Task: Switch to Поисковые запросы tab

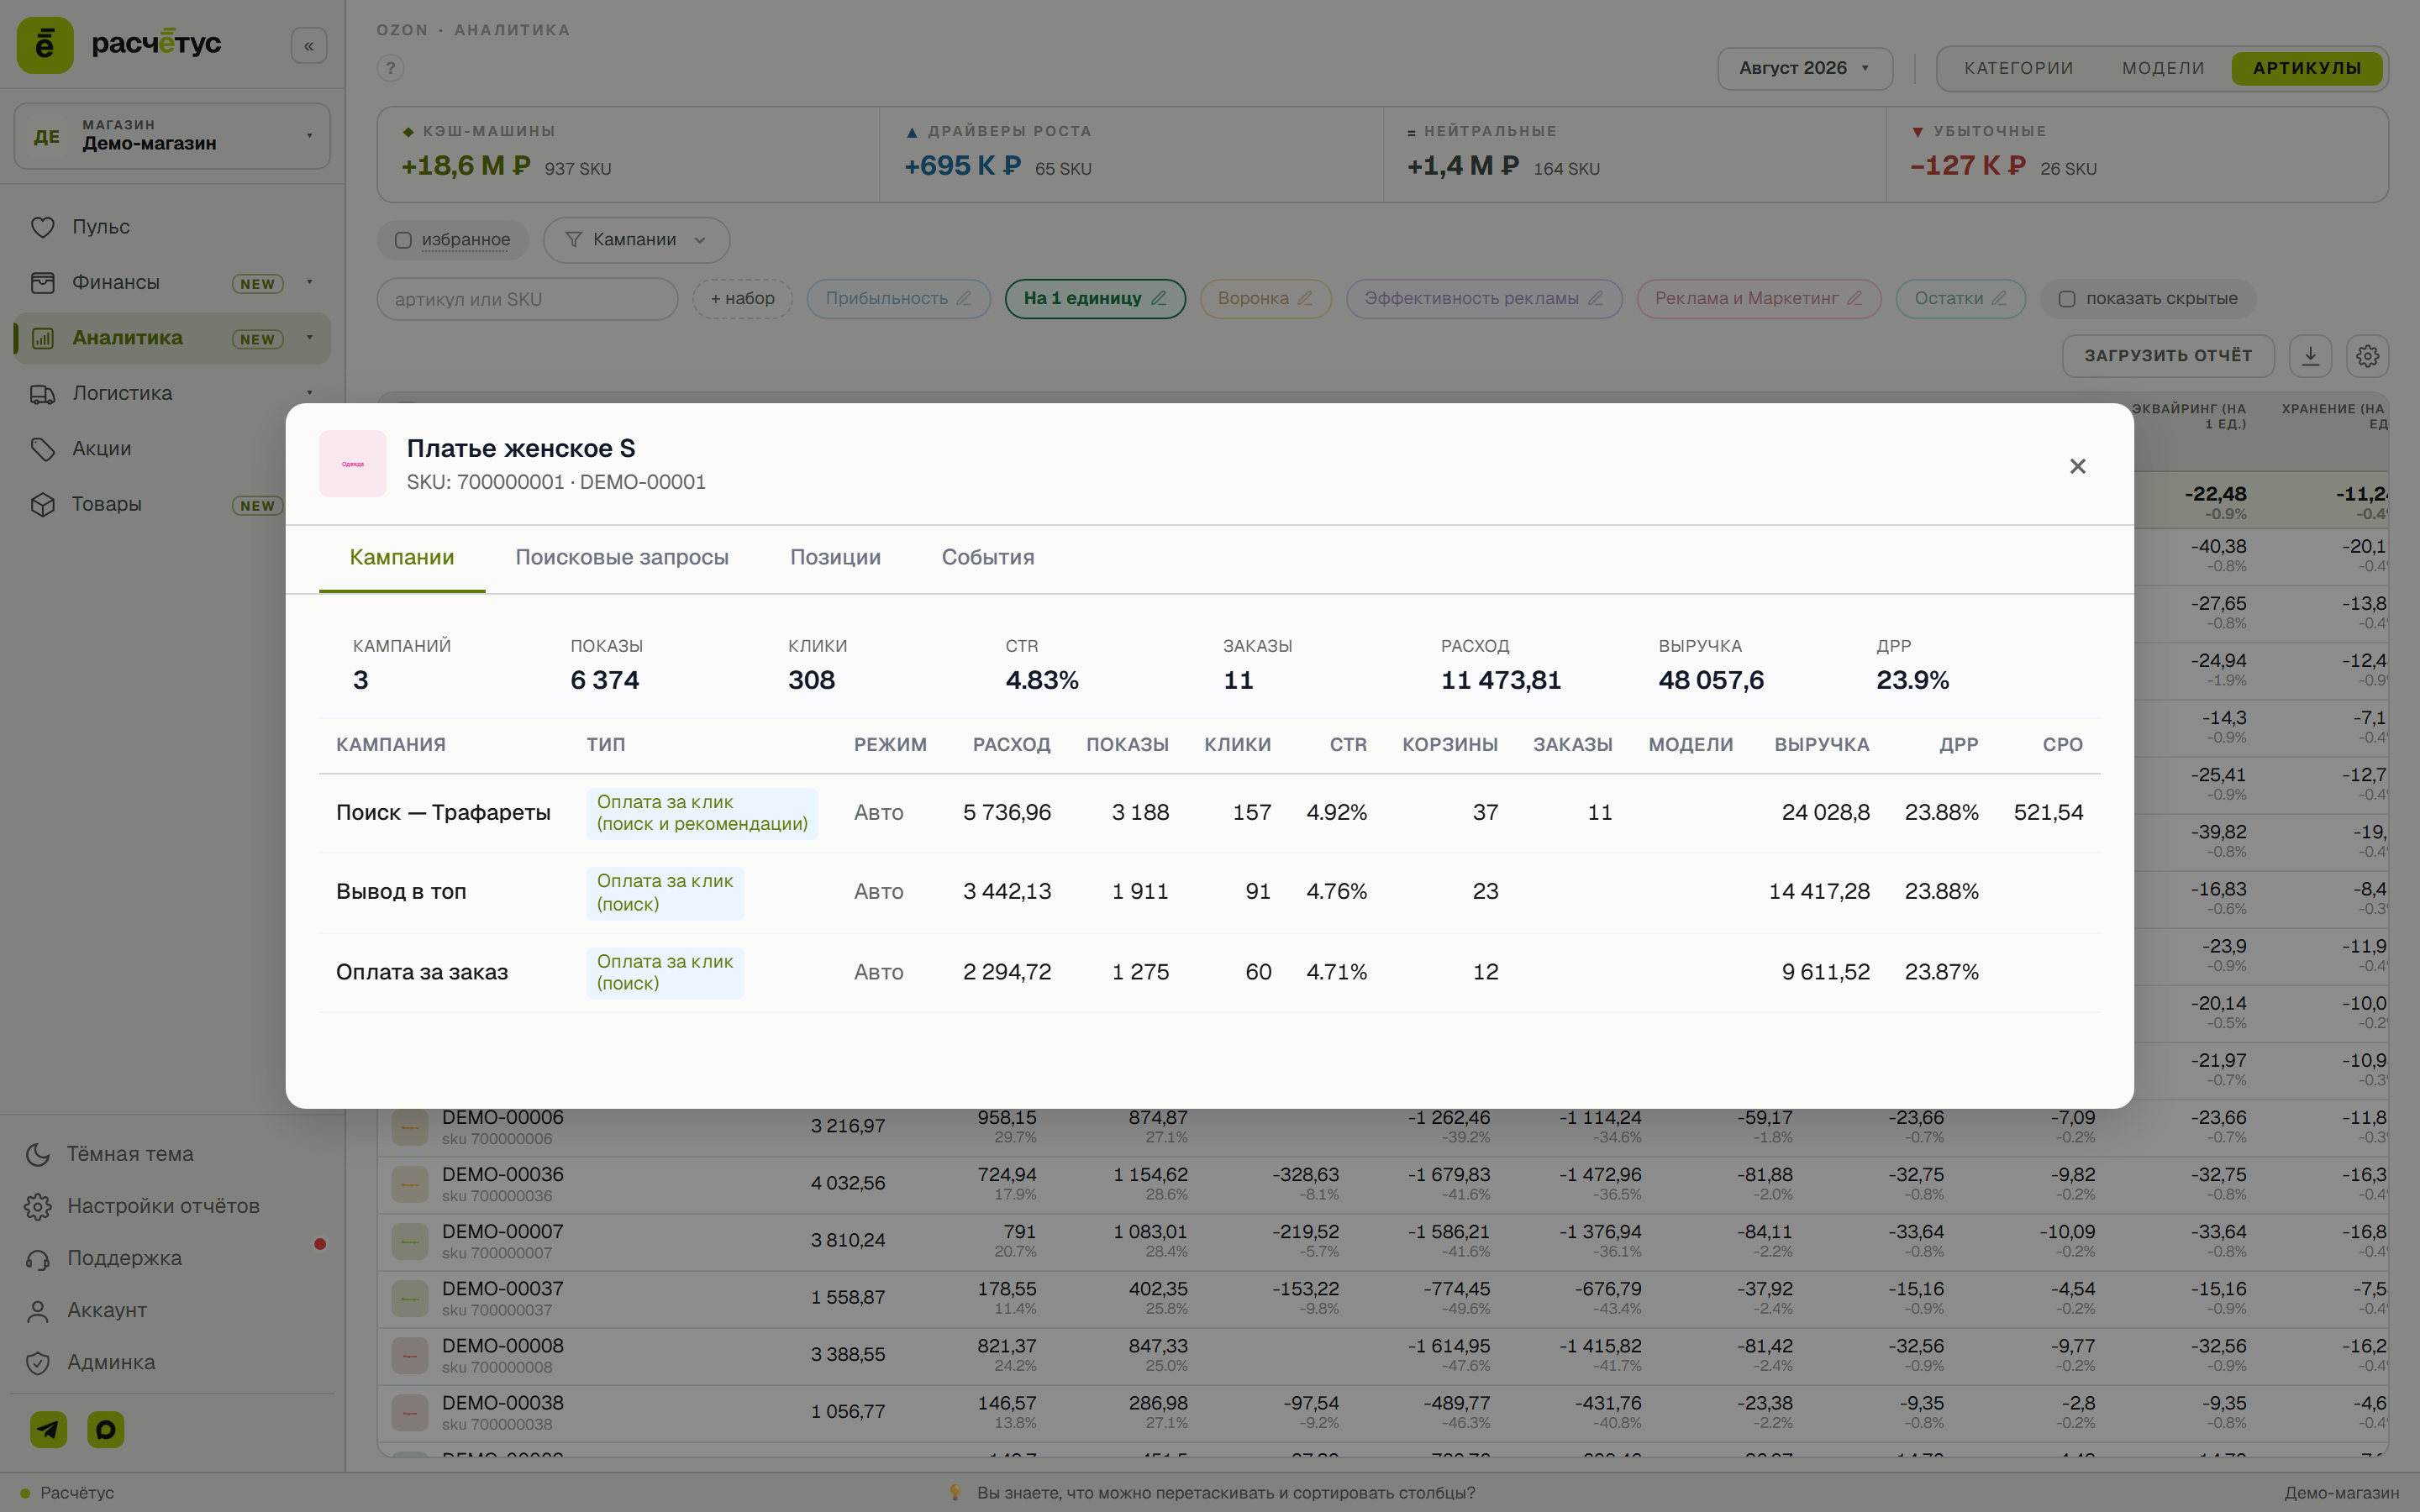Action: [622, 557]
